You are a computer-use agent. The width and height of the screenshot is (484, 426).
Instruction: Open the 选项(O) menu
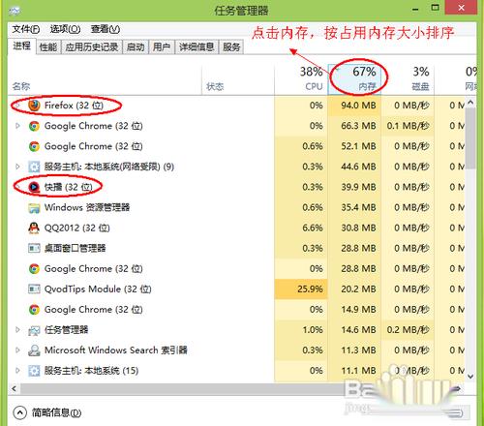pos(65,29)
